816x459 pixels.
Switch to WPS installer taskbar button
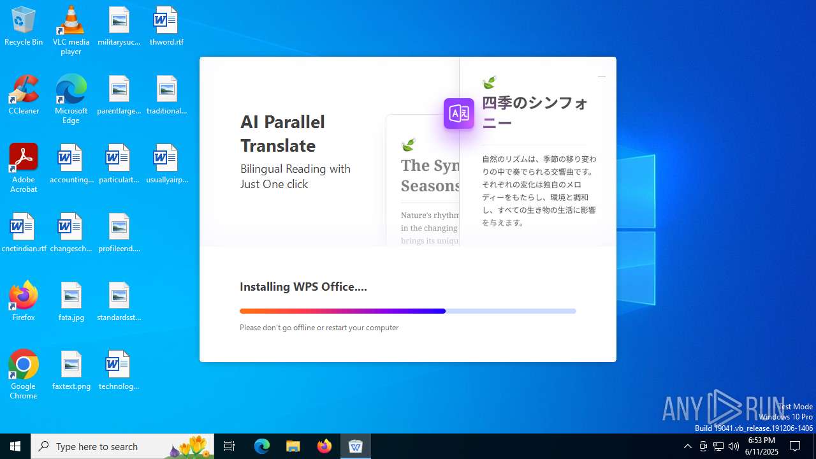click(x=356, y=446)
